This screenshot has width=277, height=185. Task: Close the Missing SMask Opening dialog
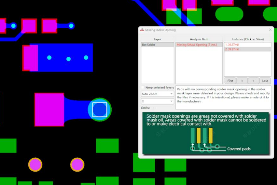pos(270,30)
